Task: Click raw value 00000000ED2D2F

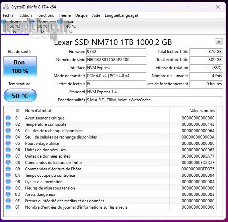Action: [198, 163]
